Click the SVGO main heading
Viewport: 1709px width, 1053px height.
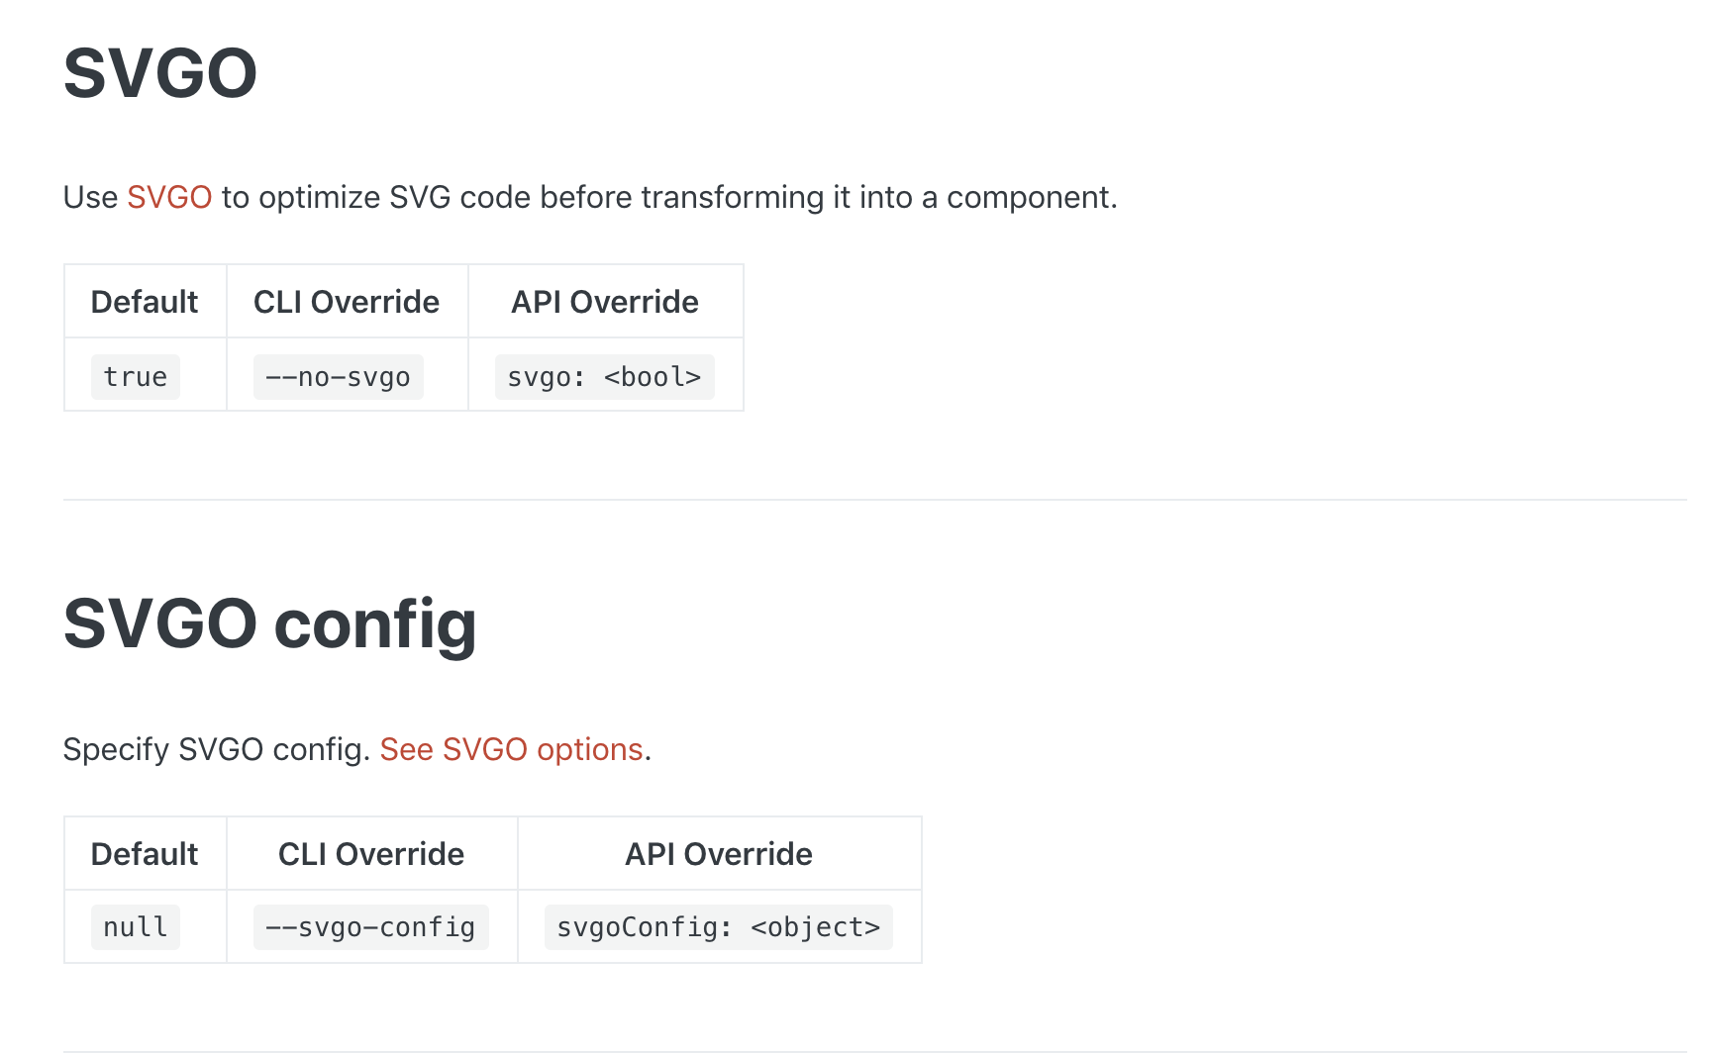(160, 73)
